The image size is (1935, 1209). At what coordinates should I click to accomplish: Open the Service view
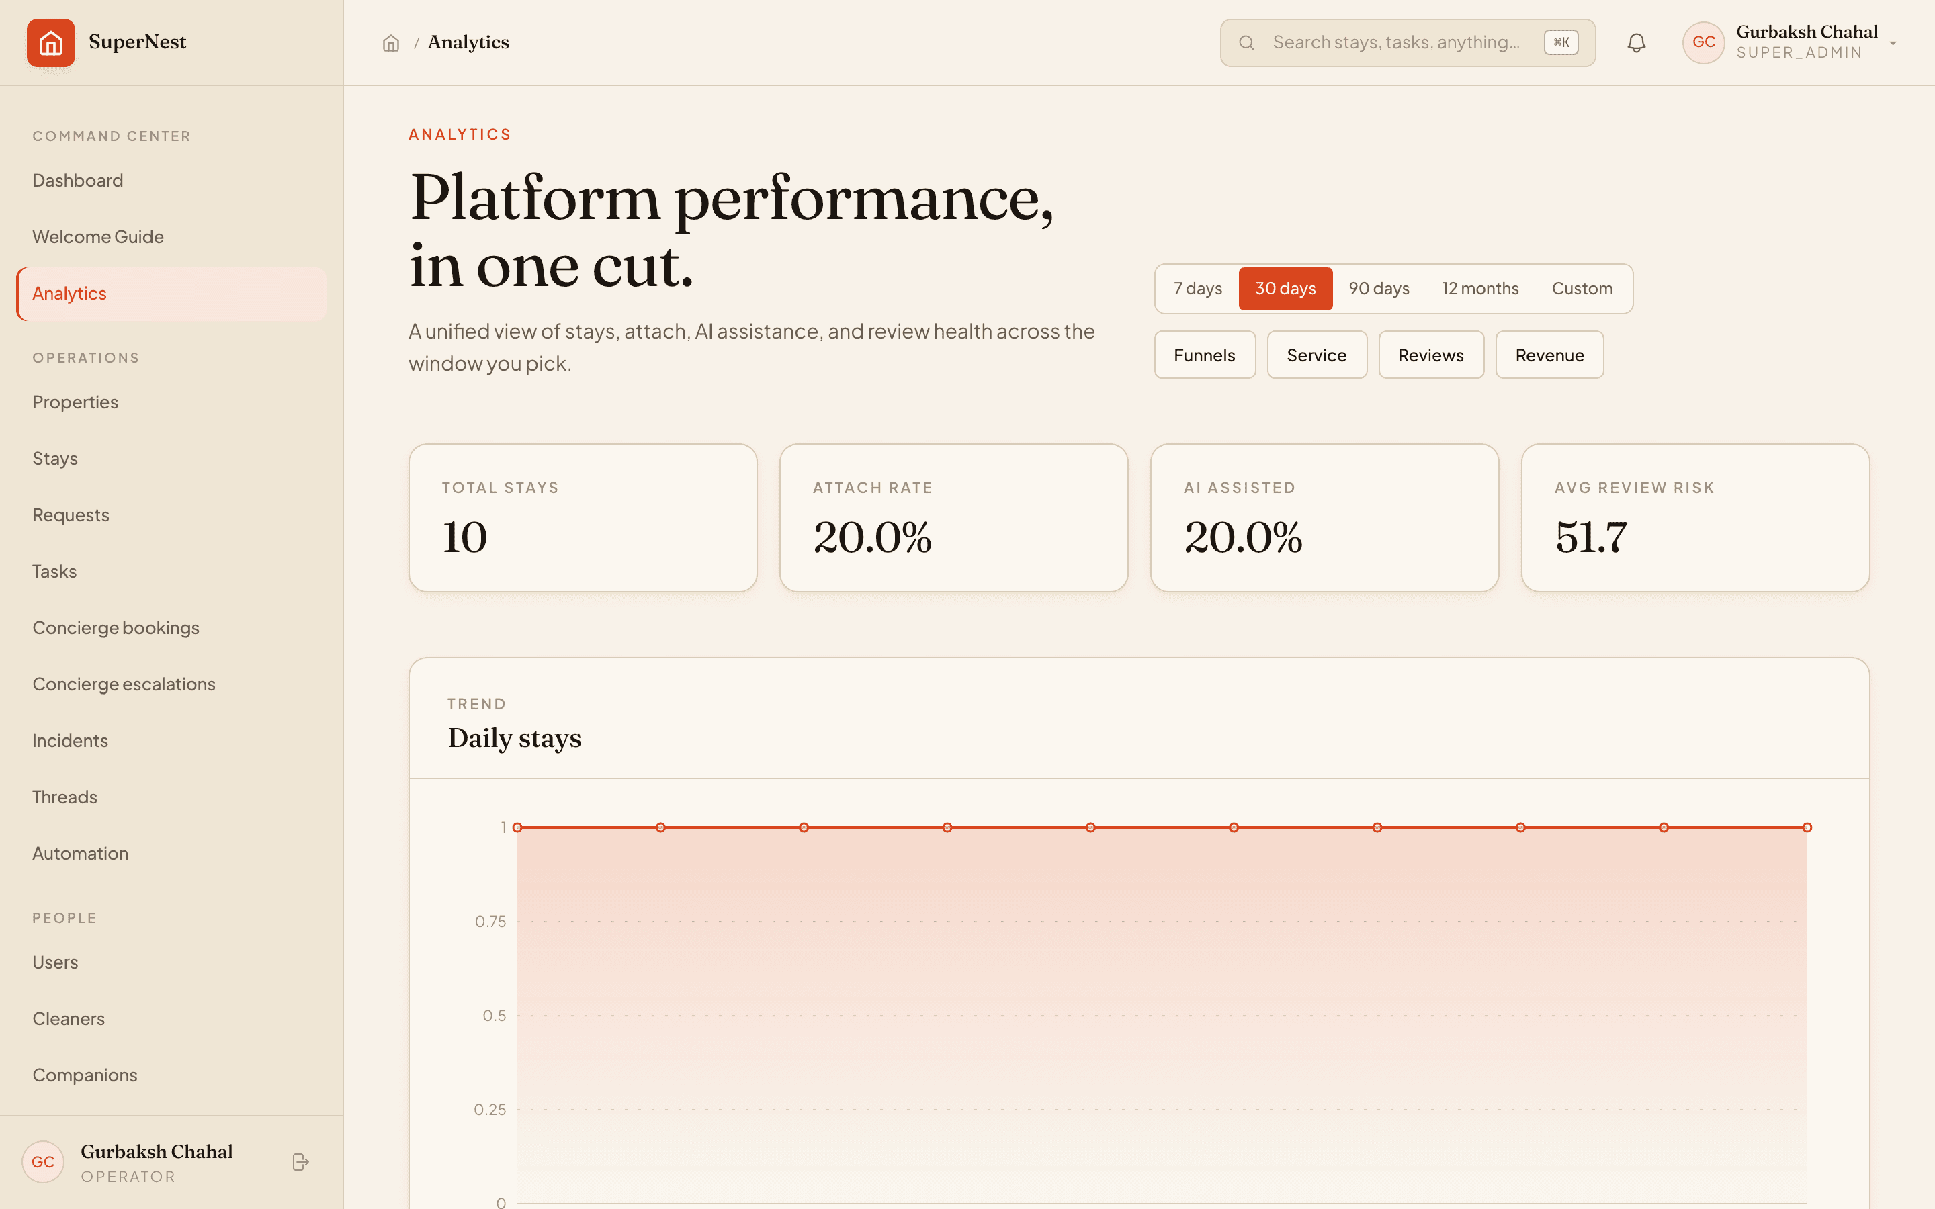(x=1316, y=355)
